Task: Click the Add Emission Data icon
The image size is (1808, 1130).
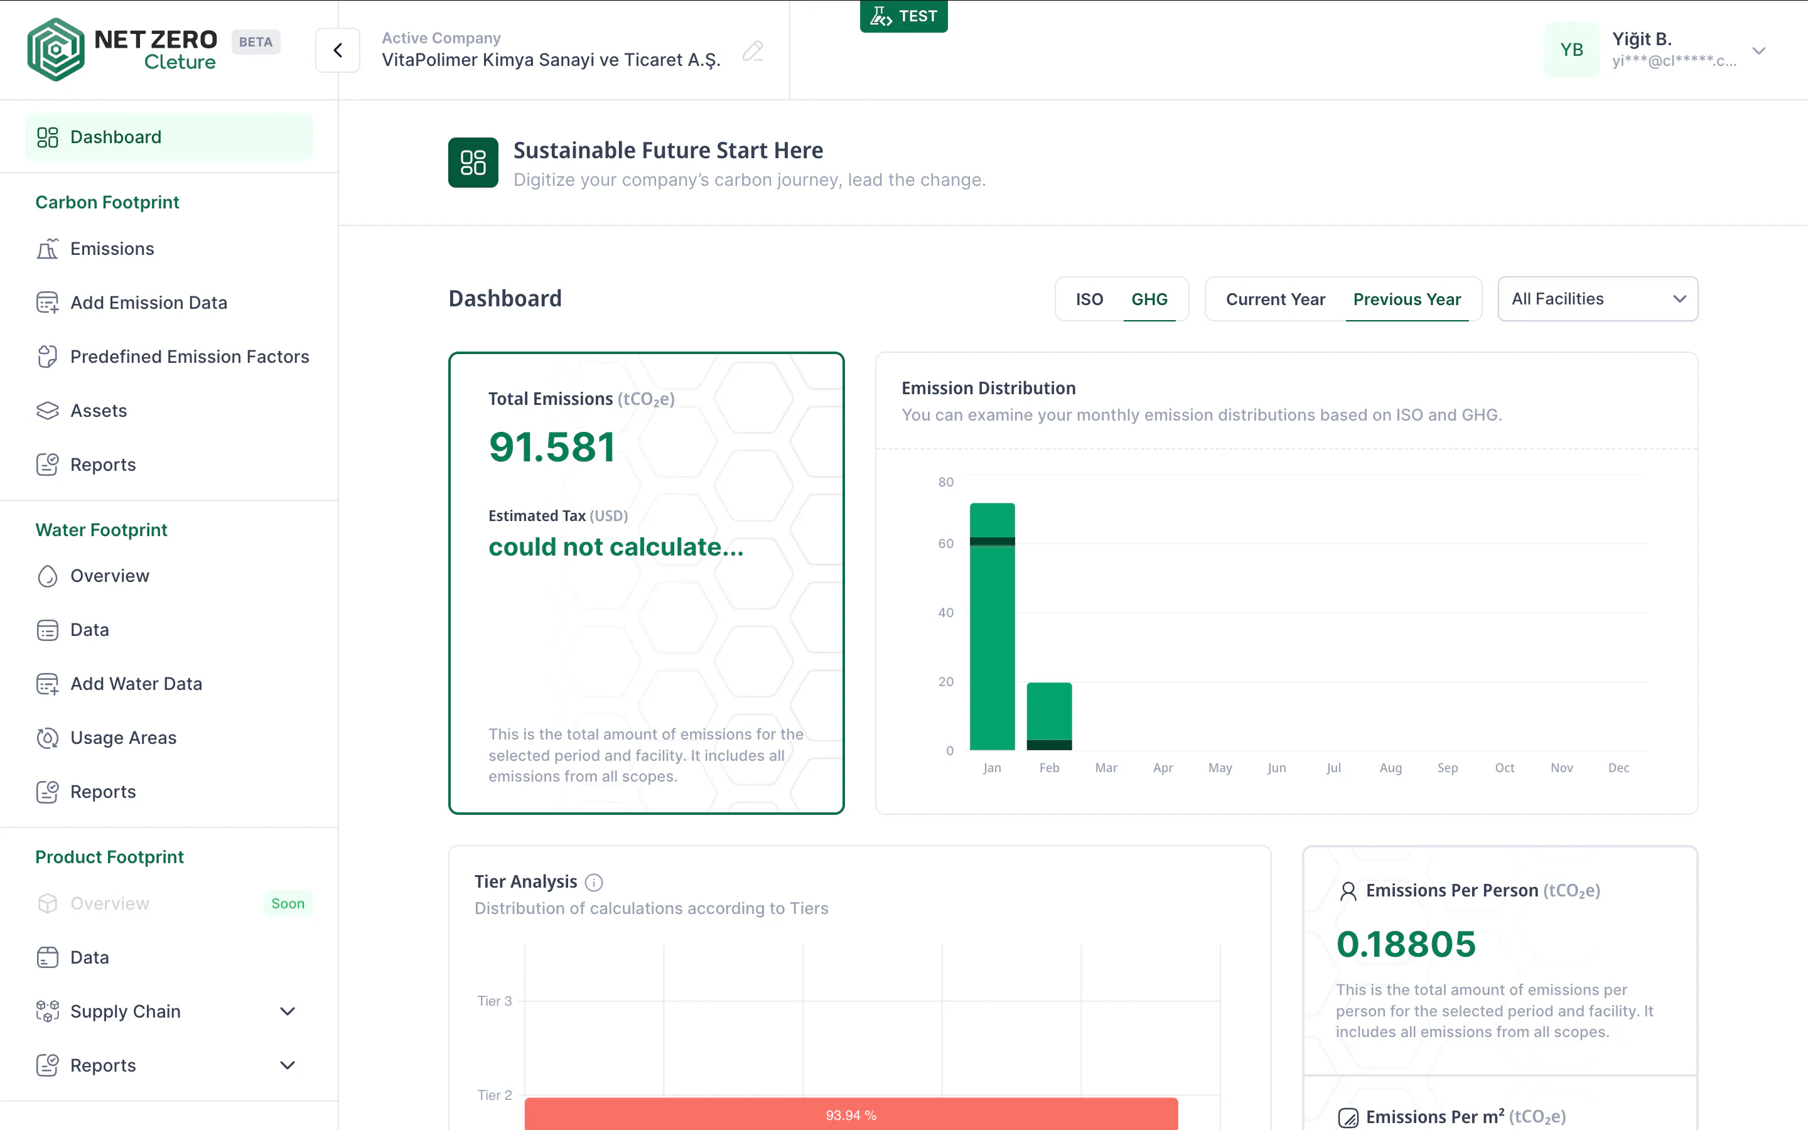Action: [x=47, y=303]
